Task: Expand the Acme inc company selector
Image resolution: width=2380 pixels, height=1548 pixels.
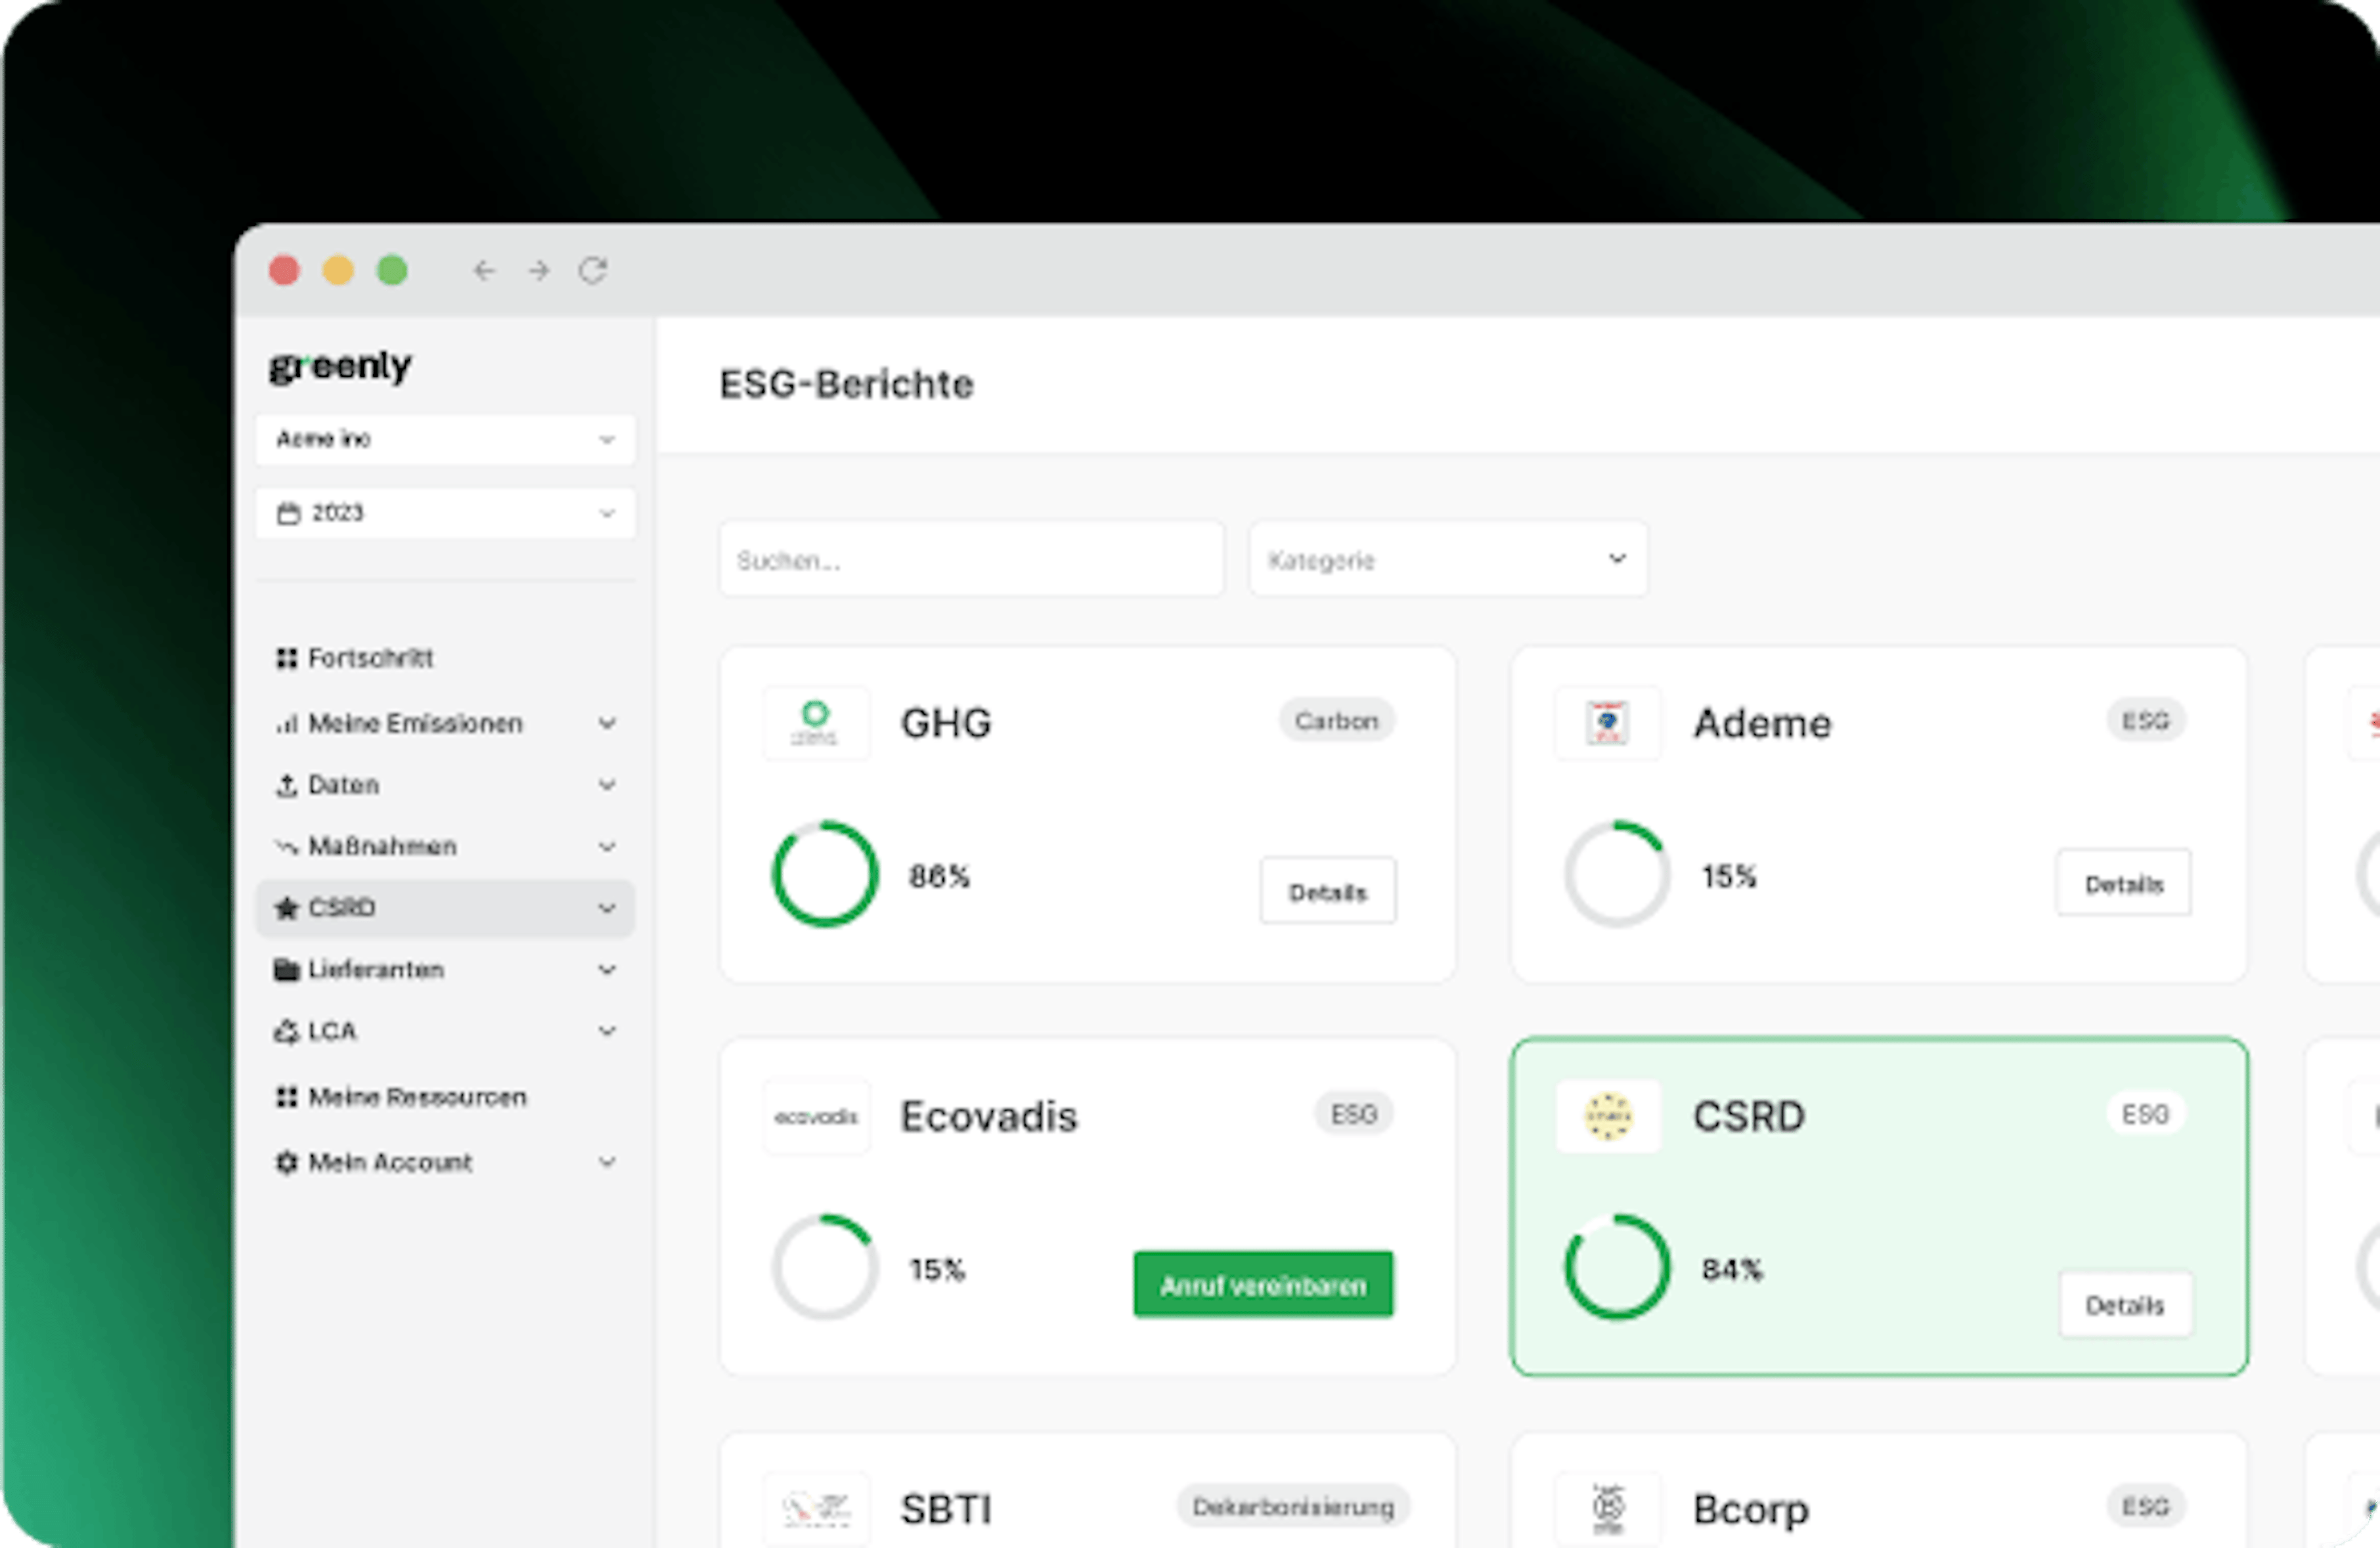Action: pyautogui.click(x=444, y=439)
